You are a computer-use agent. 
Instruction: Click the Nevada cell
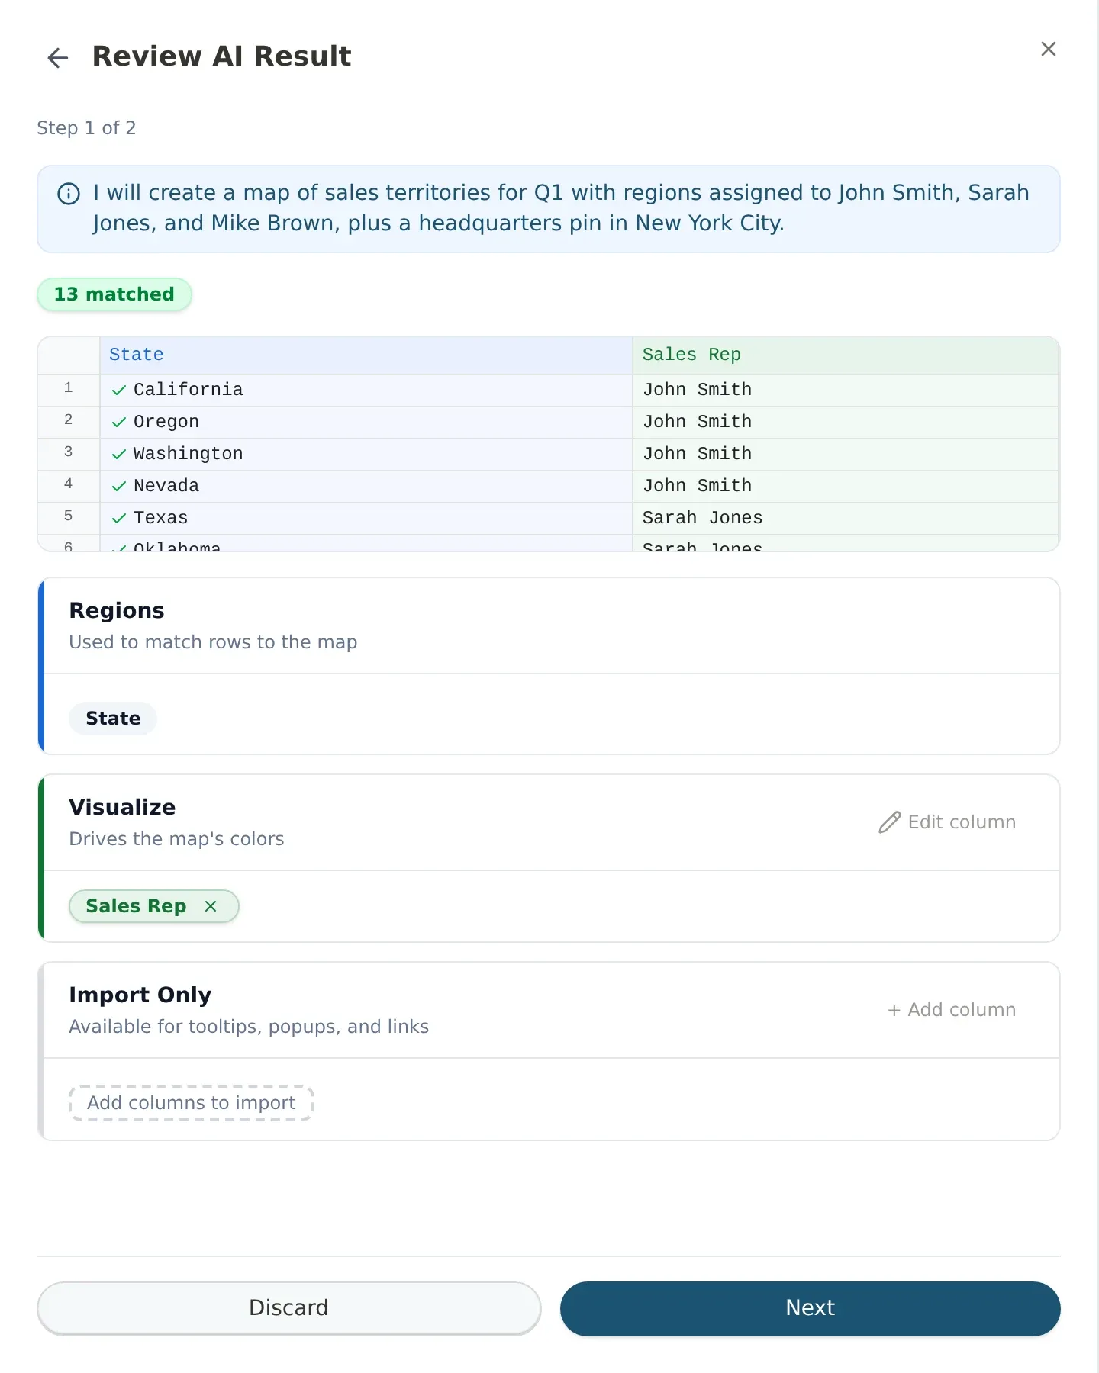click(366, 486)
